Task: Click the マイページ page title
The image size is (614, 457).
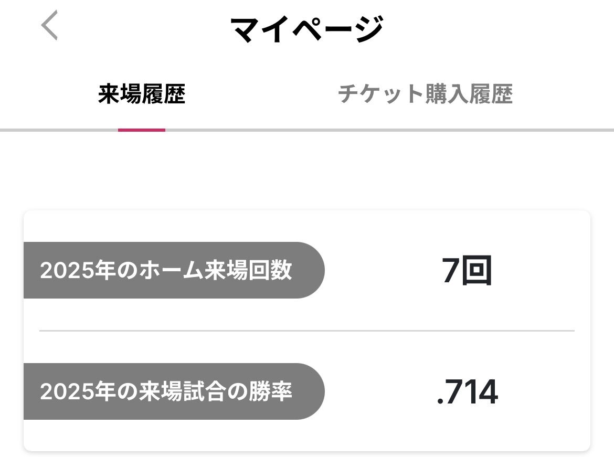Action: pos(306,29)
